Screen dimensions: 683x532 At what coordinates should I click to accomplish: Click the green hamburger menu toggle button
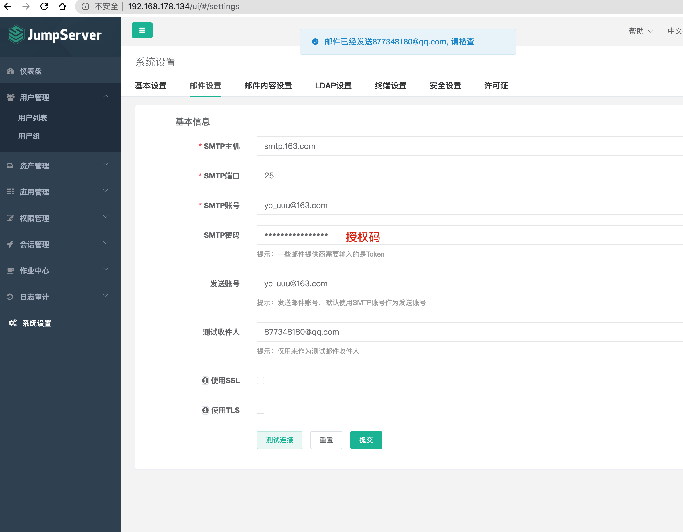[x=142, y=30]
